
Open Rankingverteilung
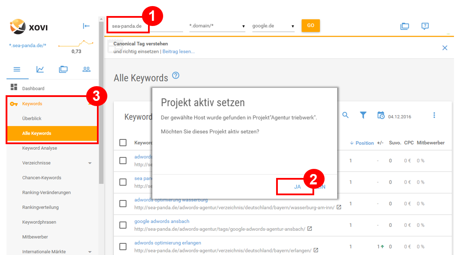(x=40, y=207)
